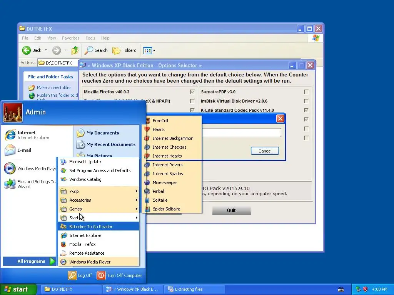Open the Back button history dropdown
The width and height of the screenshot is (394, 295).
pos(46,50)
